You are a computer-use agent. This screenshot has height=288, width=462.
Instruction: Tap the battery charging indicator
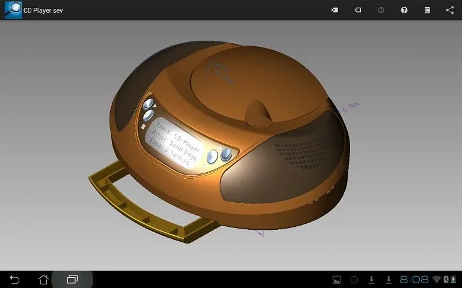point(454,279)
